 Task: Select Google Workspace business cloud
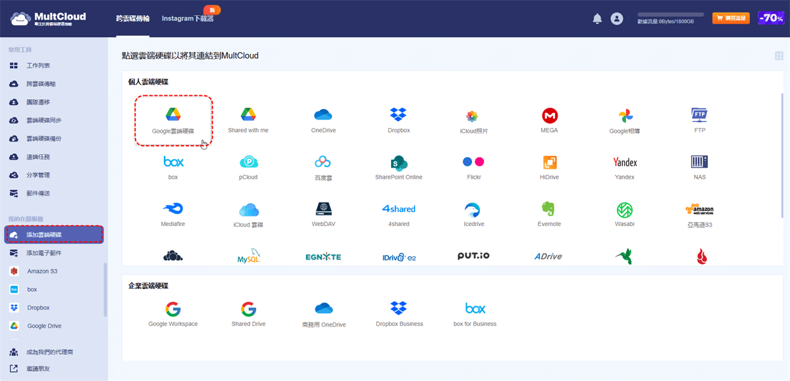point(173,315)
